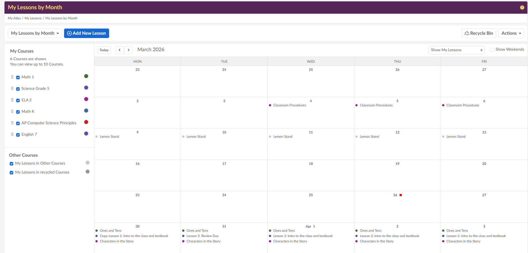Open the My Lessons by Month dropdown
528x253 pixels.
[35, 33]
